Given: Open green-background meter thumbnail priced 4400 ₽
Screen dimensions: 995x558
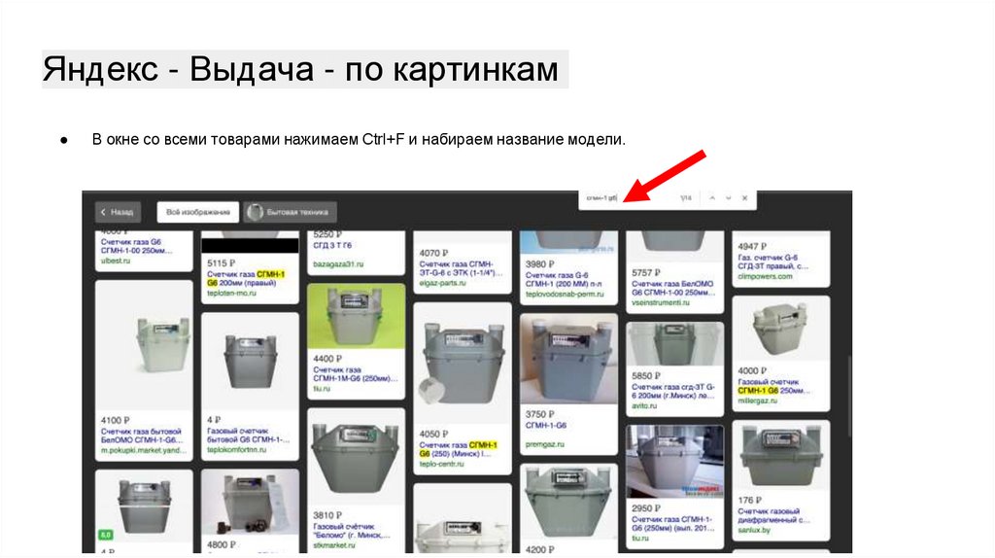Looking at the screenshot, I should 356,316.
